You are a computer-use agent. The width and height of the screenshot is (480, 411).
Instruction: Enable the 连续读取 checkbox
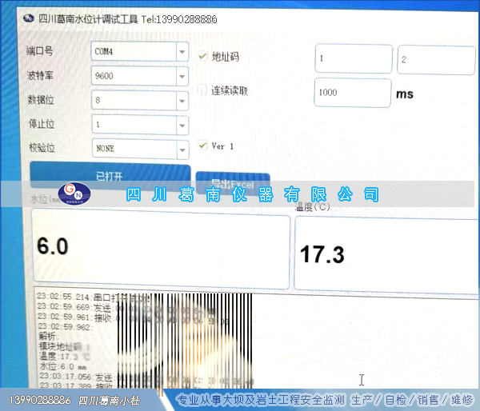(x=202, y=90)
